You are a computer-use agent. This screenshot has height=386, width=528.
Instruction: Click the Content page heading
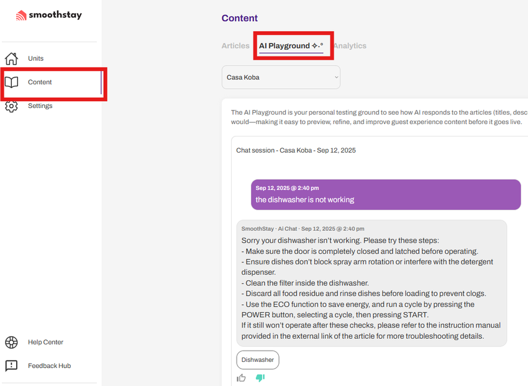239,18
